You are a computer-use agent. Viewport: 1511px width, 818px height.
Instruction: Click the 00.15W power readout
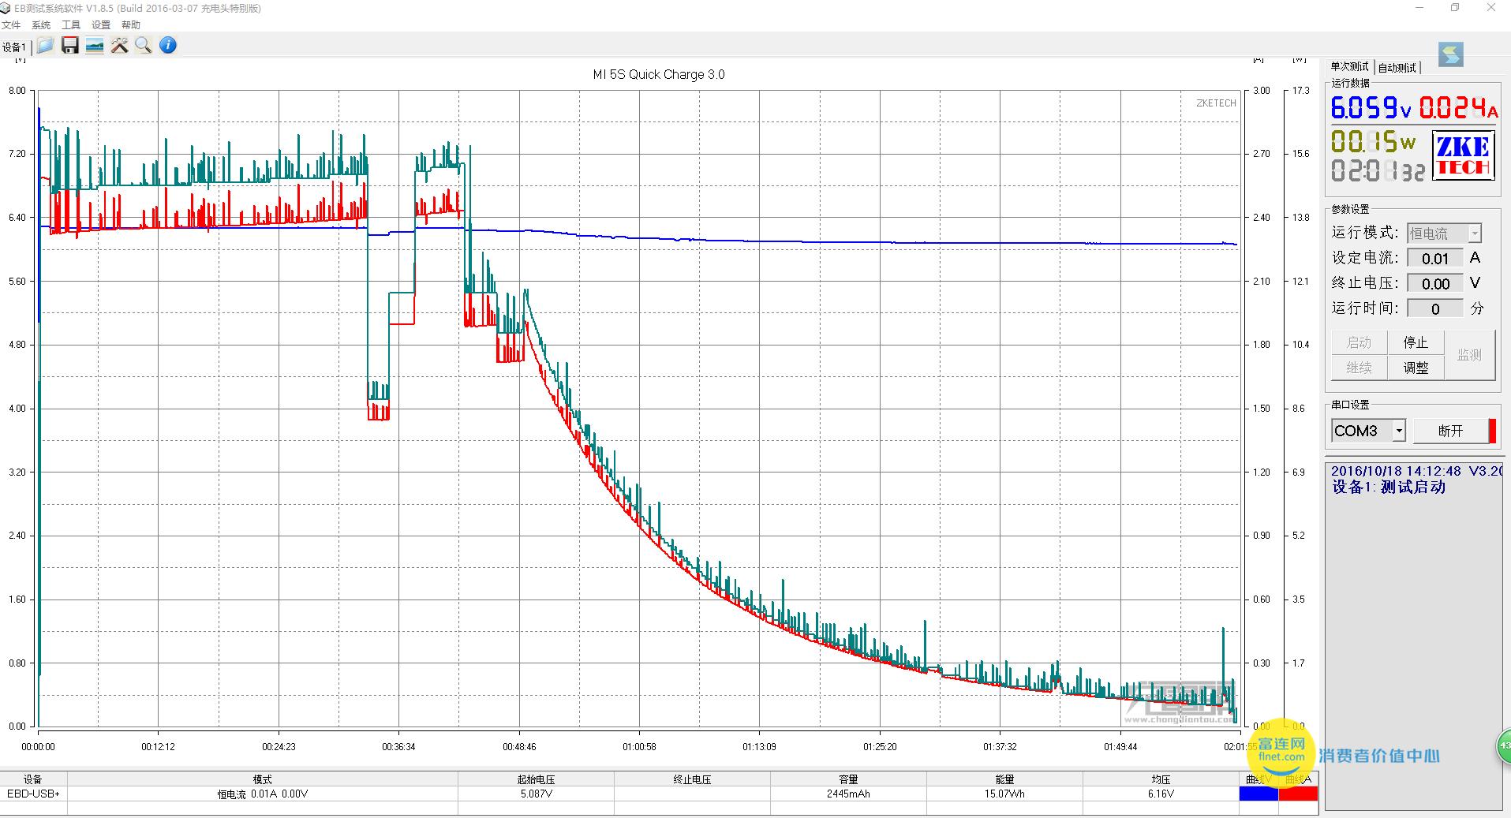[1374, 142]
